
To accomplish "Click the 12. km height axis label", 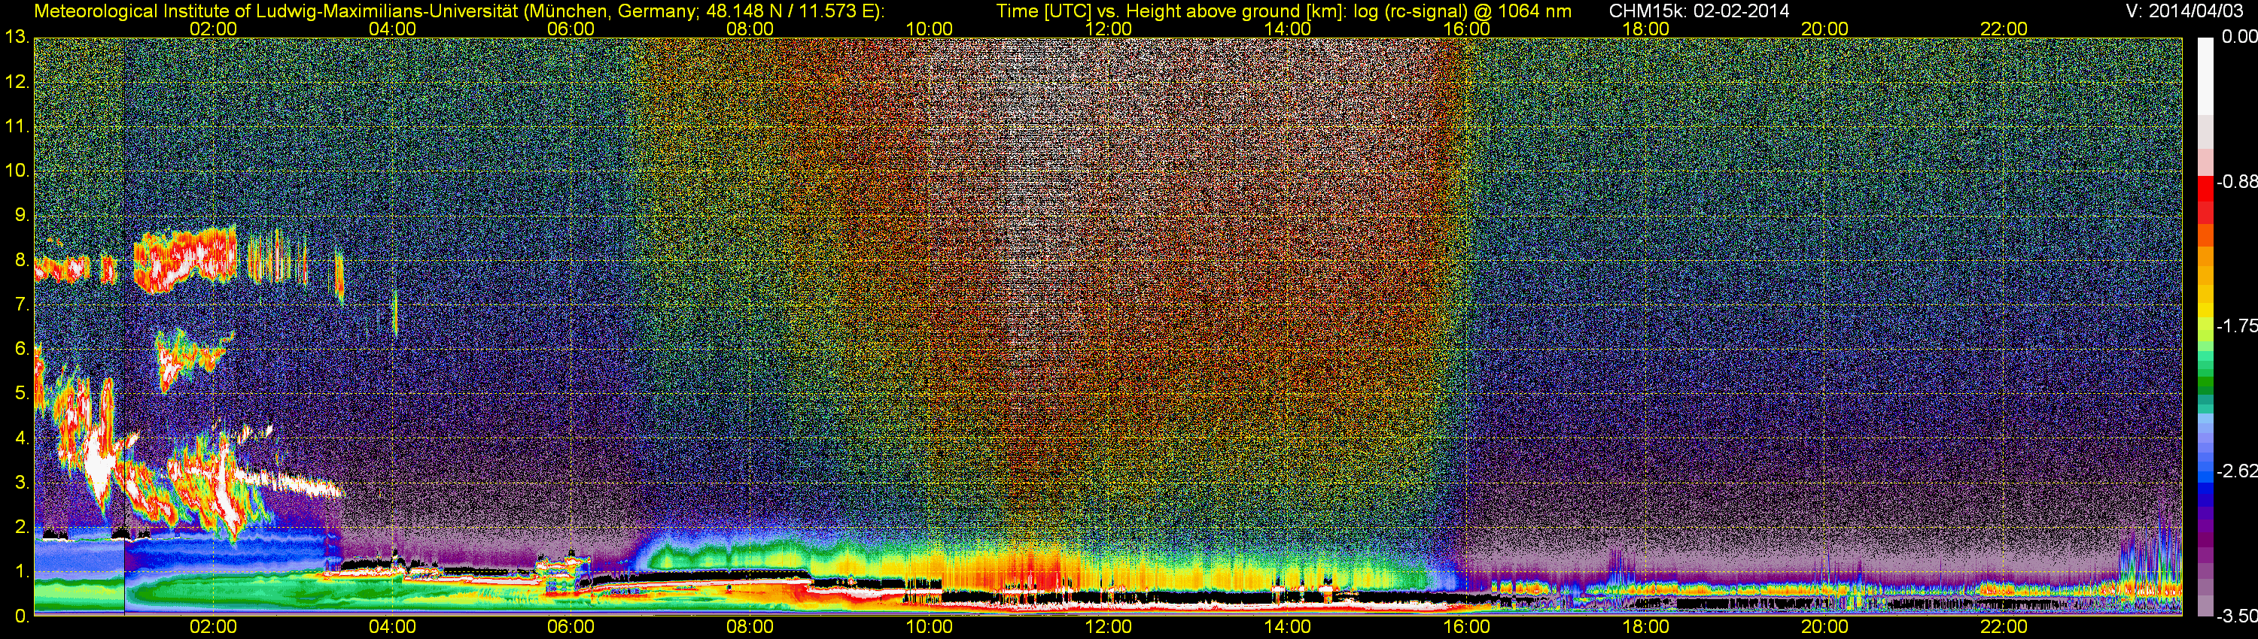I will [17, 81].
